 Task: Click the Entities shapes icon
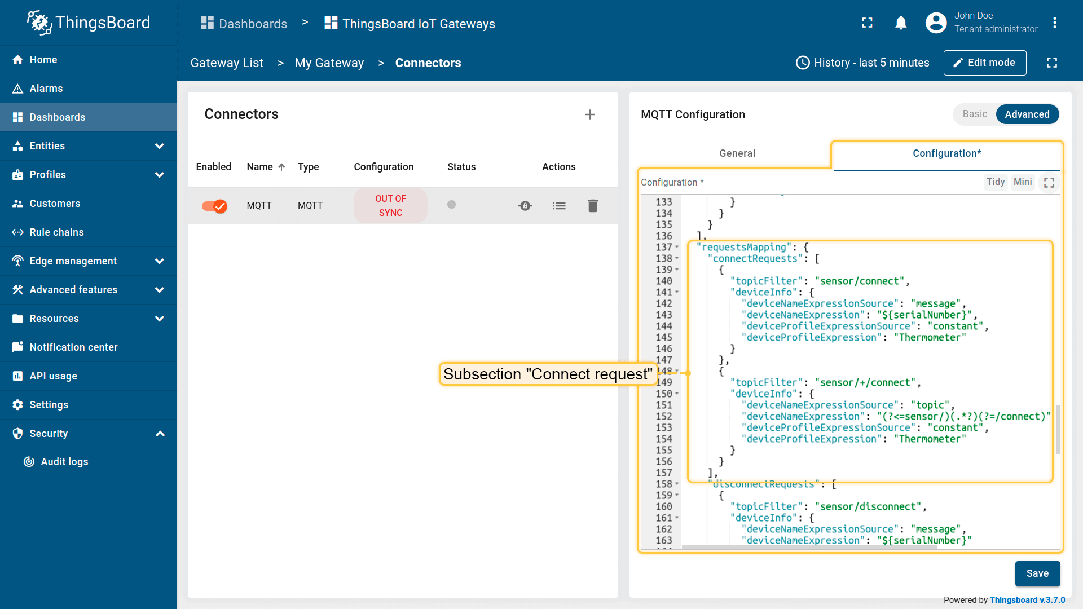[x=18, y=146]
